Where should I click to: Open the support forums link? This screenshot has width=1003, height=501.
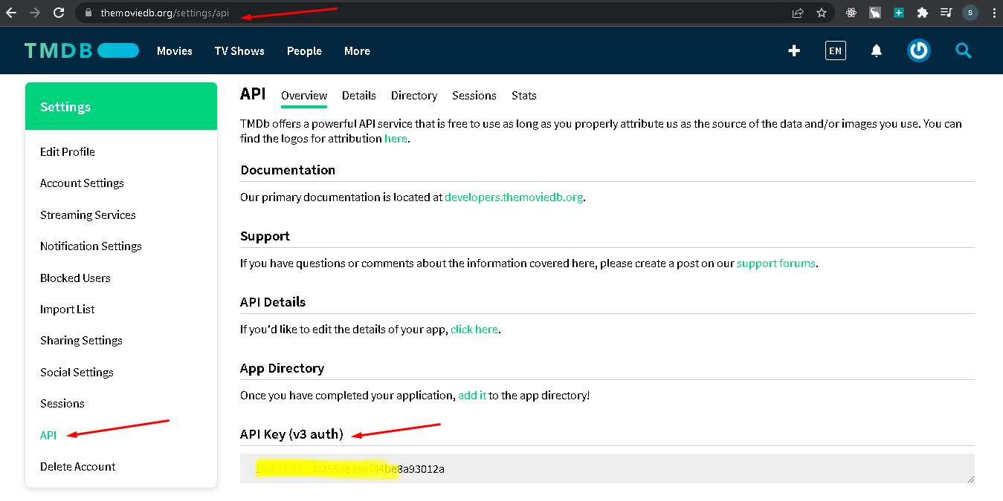776,263
